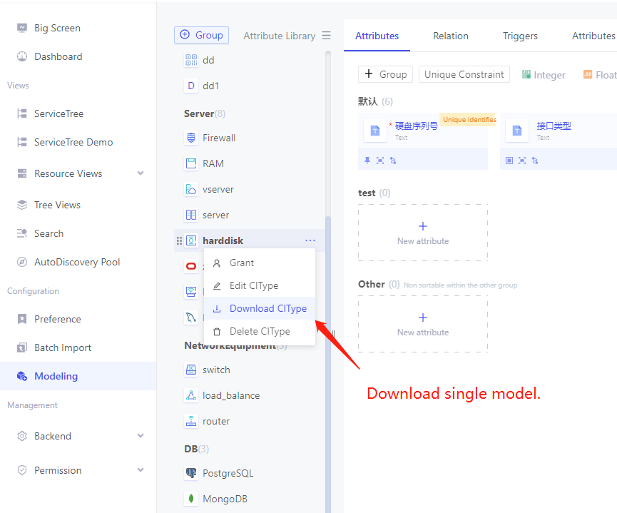Expand the Resource Views submenu chevron

coord(141,173)
